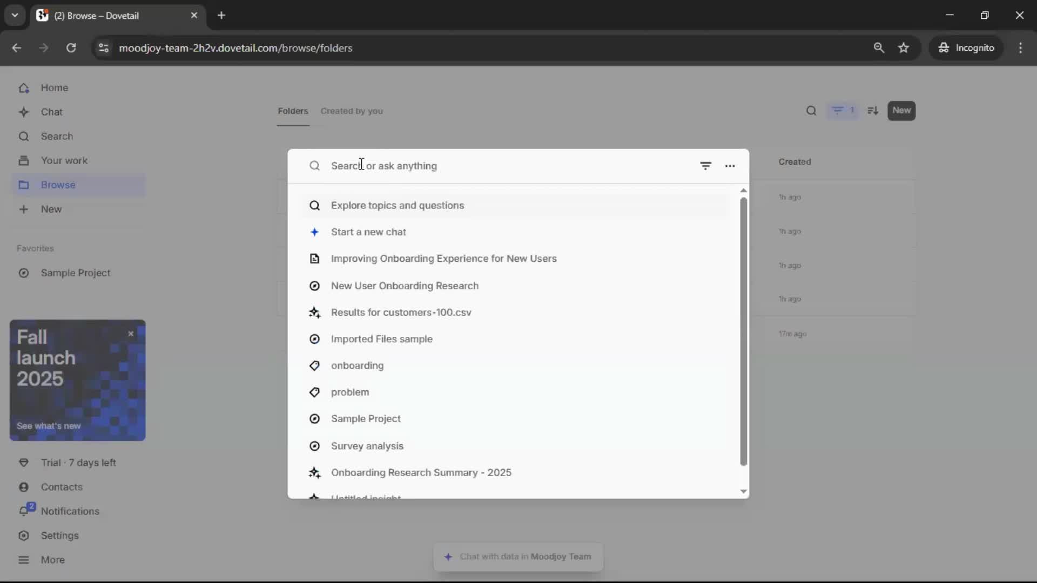Screen dimensions: 1037x583
Task: Switch to the Created by you tab
Action: tap(352, 111)
